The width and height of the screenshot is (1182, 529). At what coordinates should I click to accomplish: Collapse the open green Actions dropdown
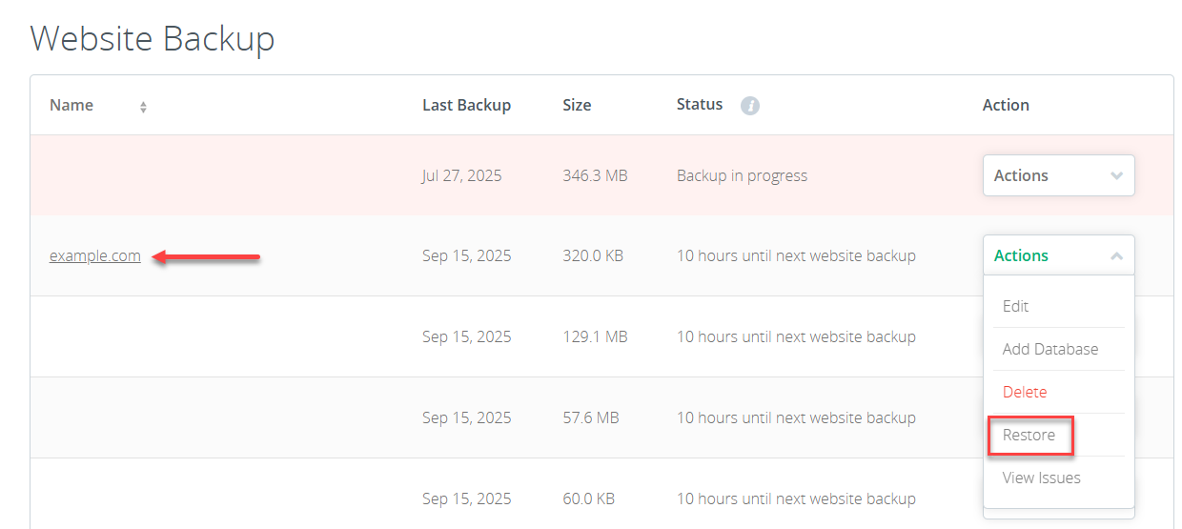(x=1116, y=255)
